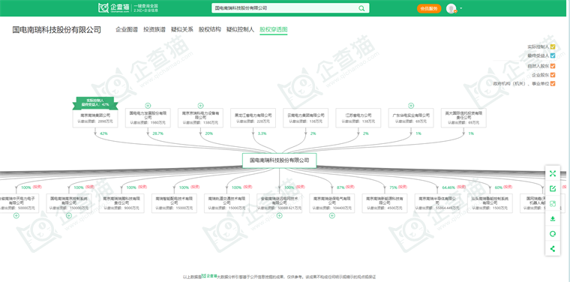Expand the node above 南京京瑞科电力设备有限公司

click(200, 106)
